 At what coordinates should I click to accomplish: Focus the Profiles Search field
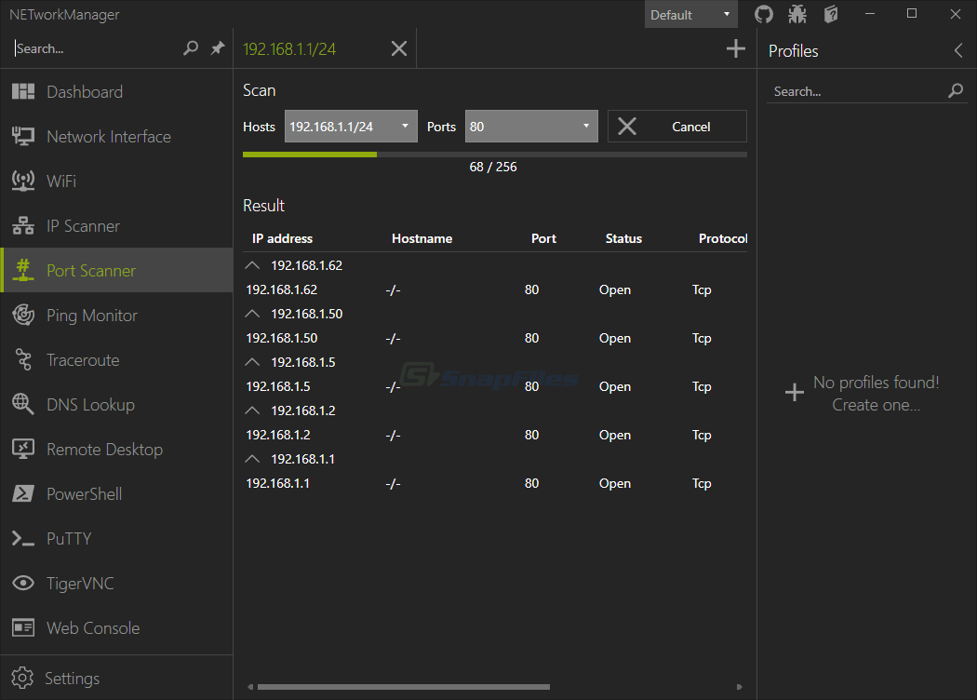(857, 91)
